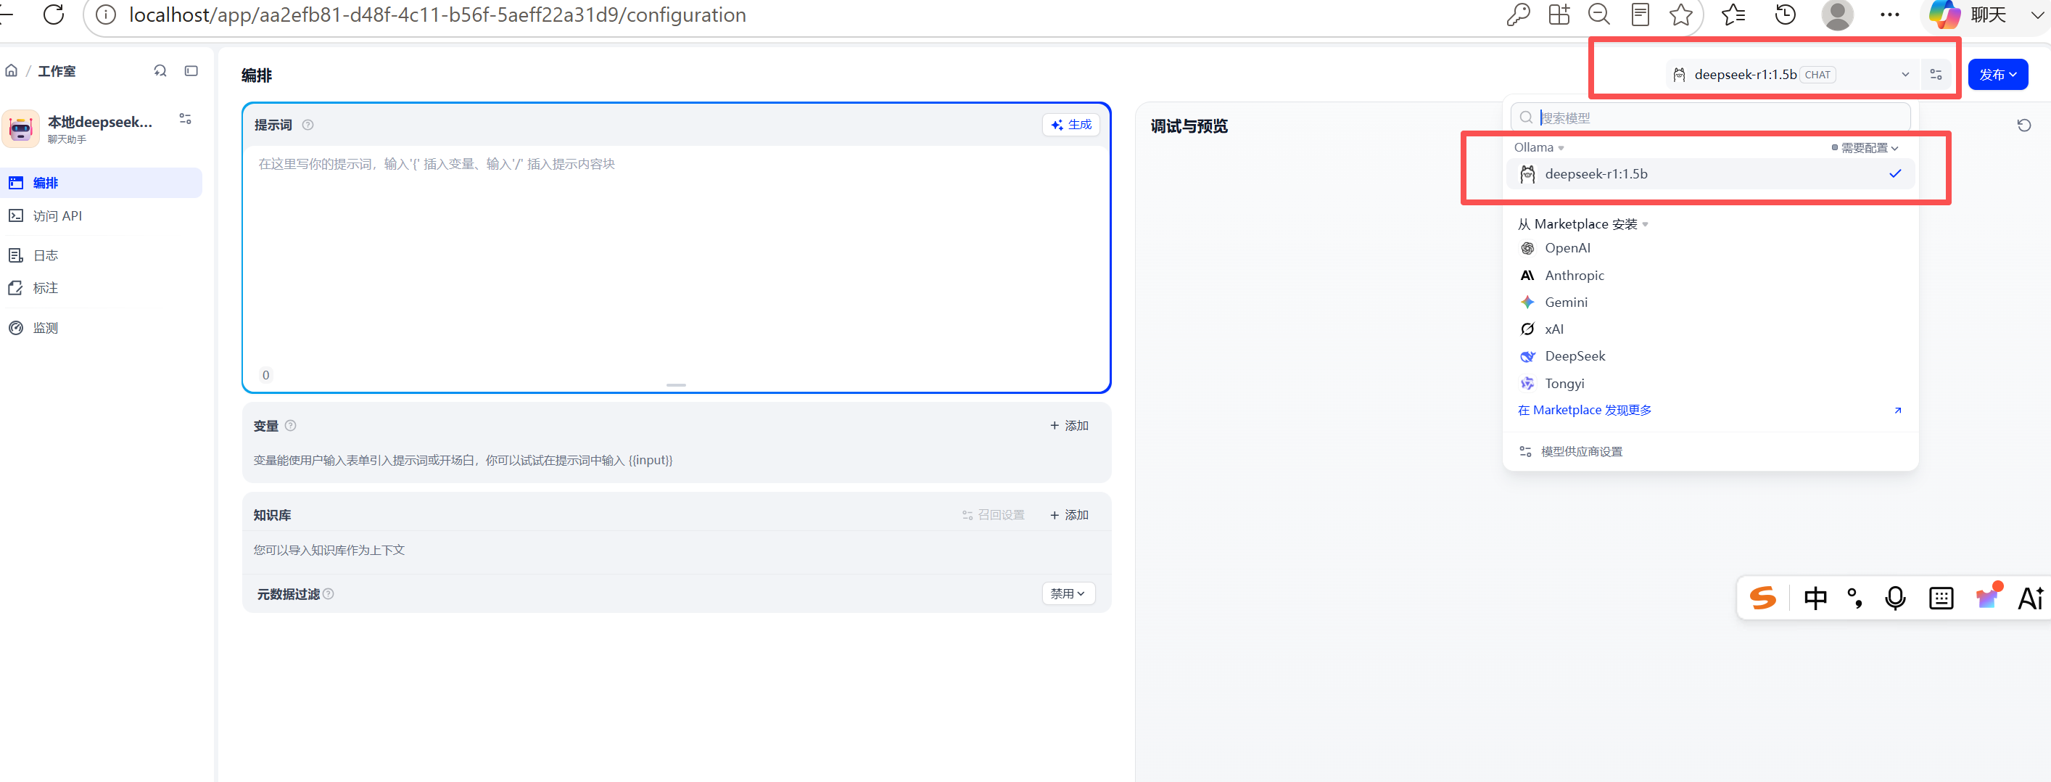
Task: Go to the Dify home icon
Action: coord(11,71)
